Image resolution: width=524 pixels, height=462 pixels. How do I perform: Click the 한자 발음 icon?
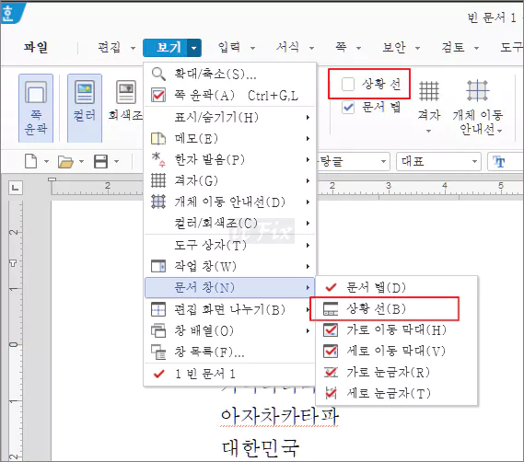(158, 160)
